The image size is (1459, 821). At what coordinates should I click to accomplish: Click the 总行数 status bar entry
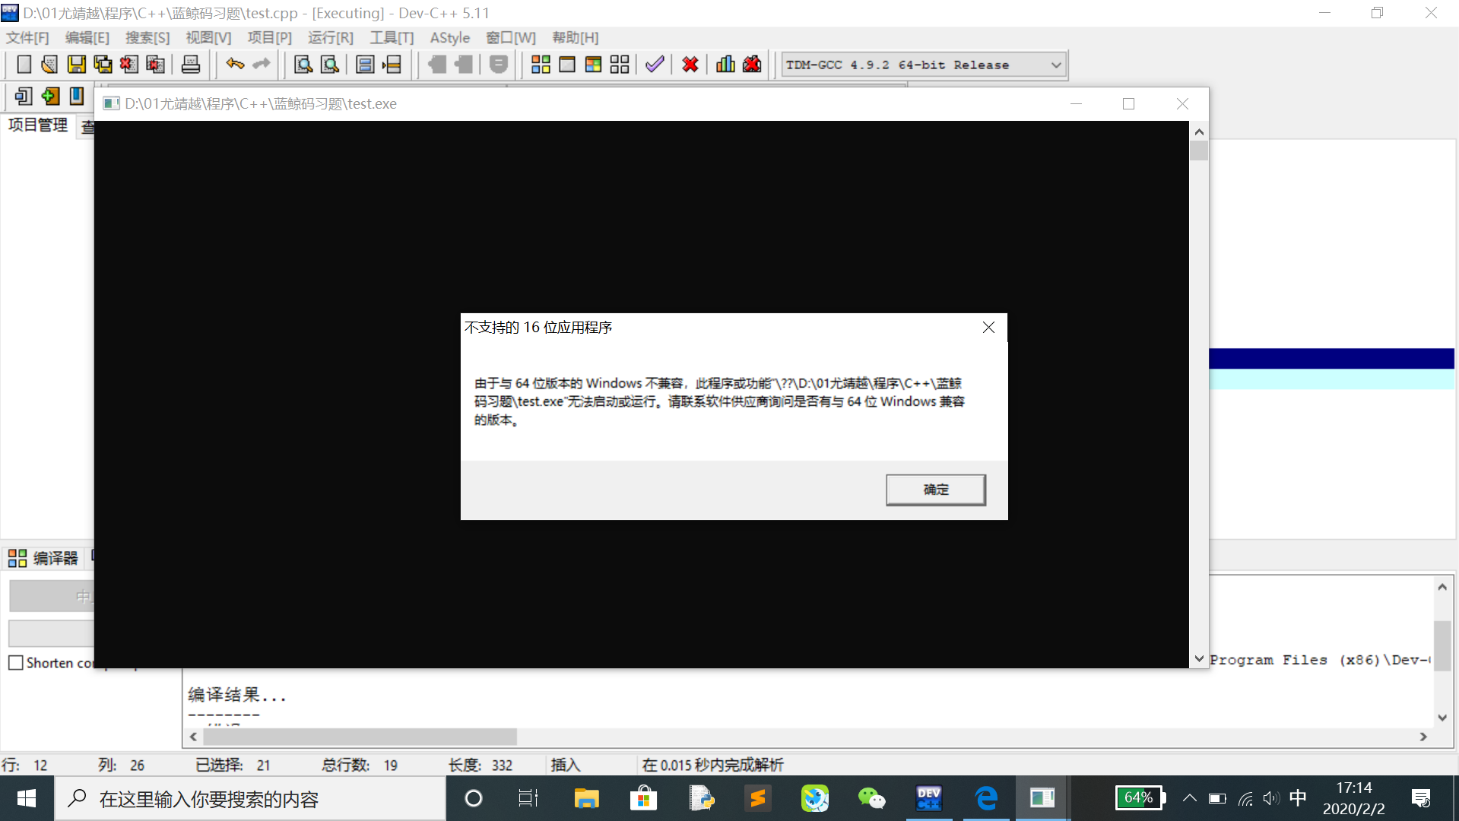point(360,765)
